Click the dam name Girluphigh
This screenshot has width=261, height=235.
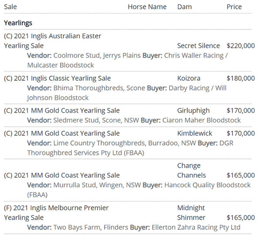click(193, 111)
